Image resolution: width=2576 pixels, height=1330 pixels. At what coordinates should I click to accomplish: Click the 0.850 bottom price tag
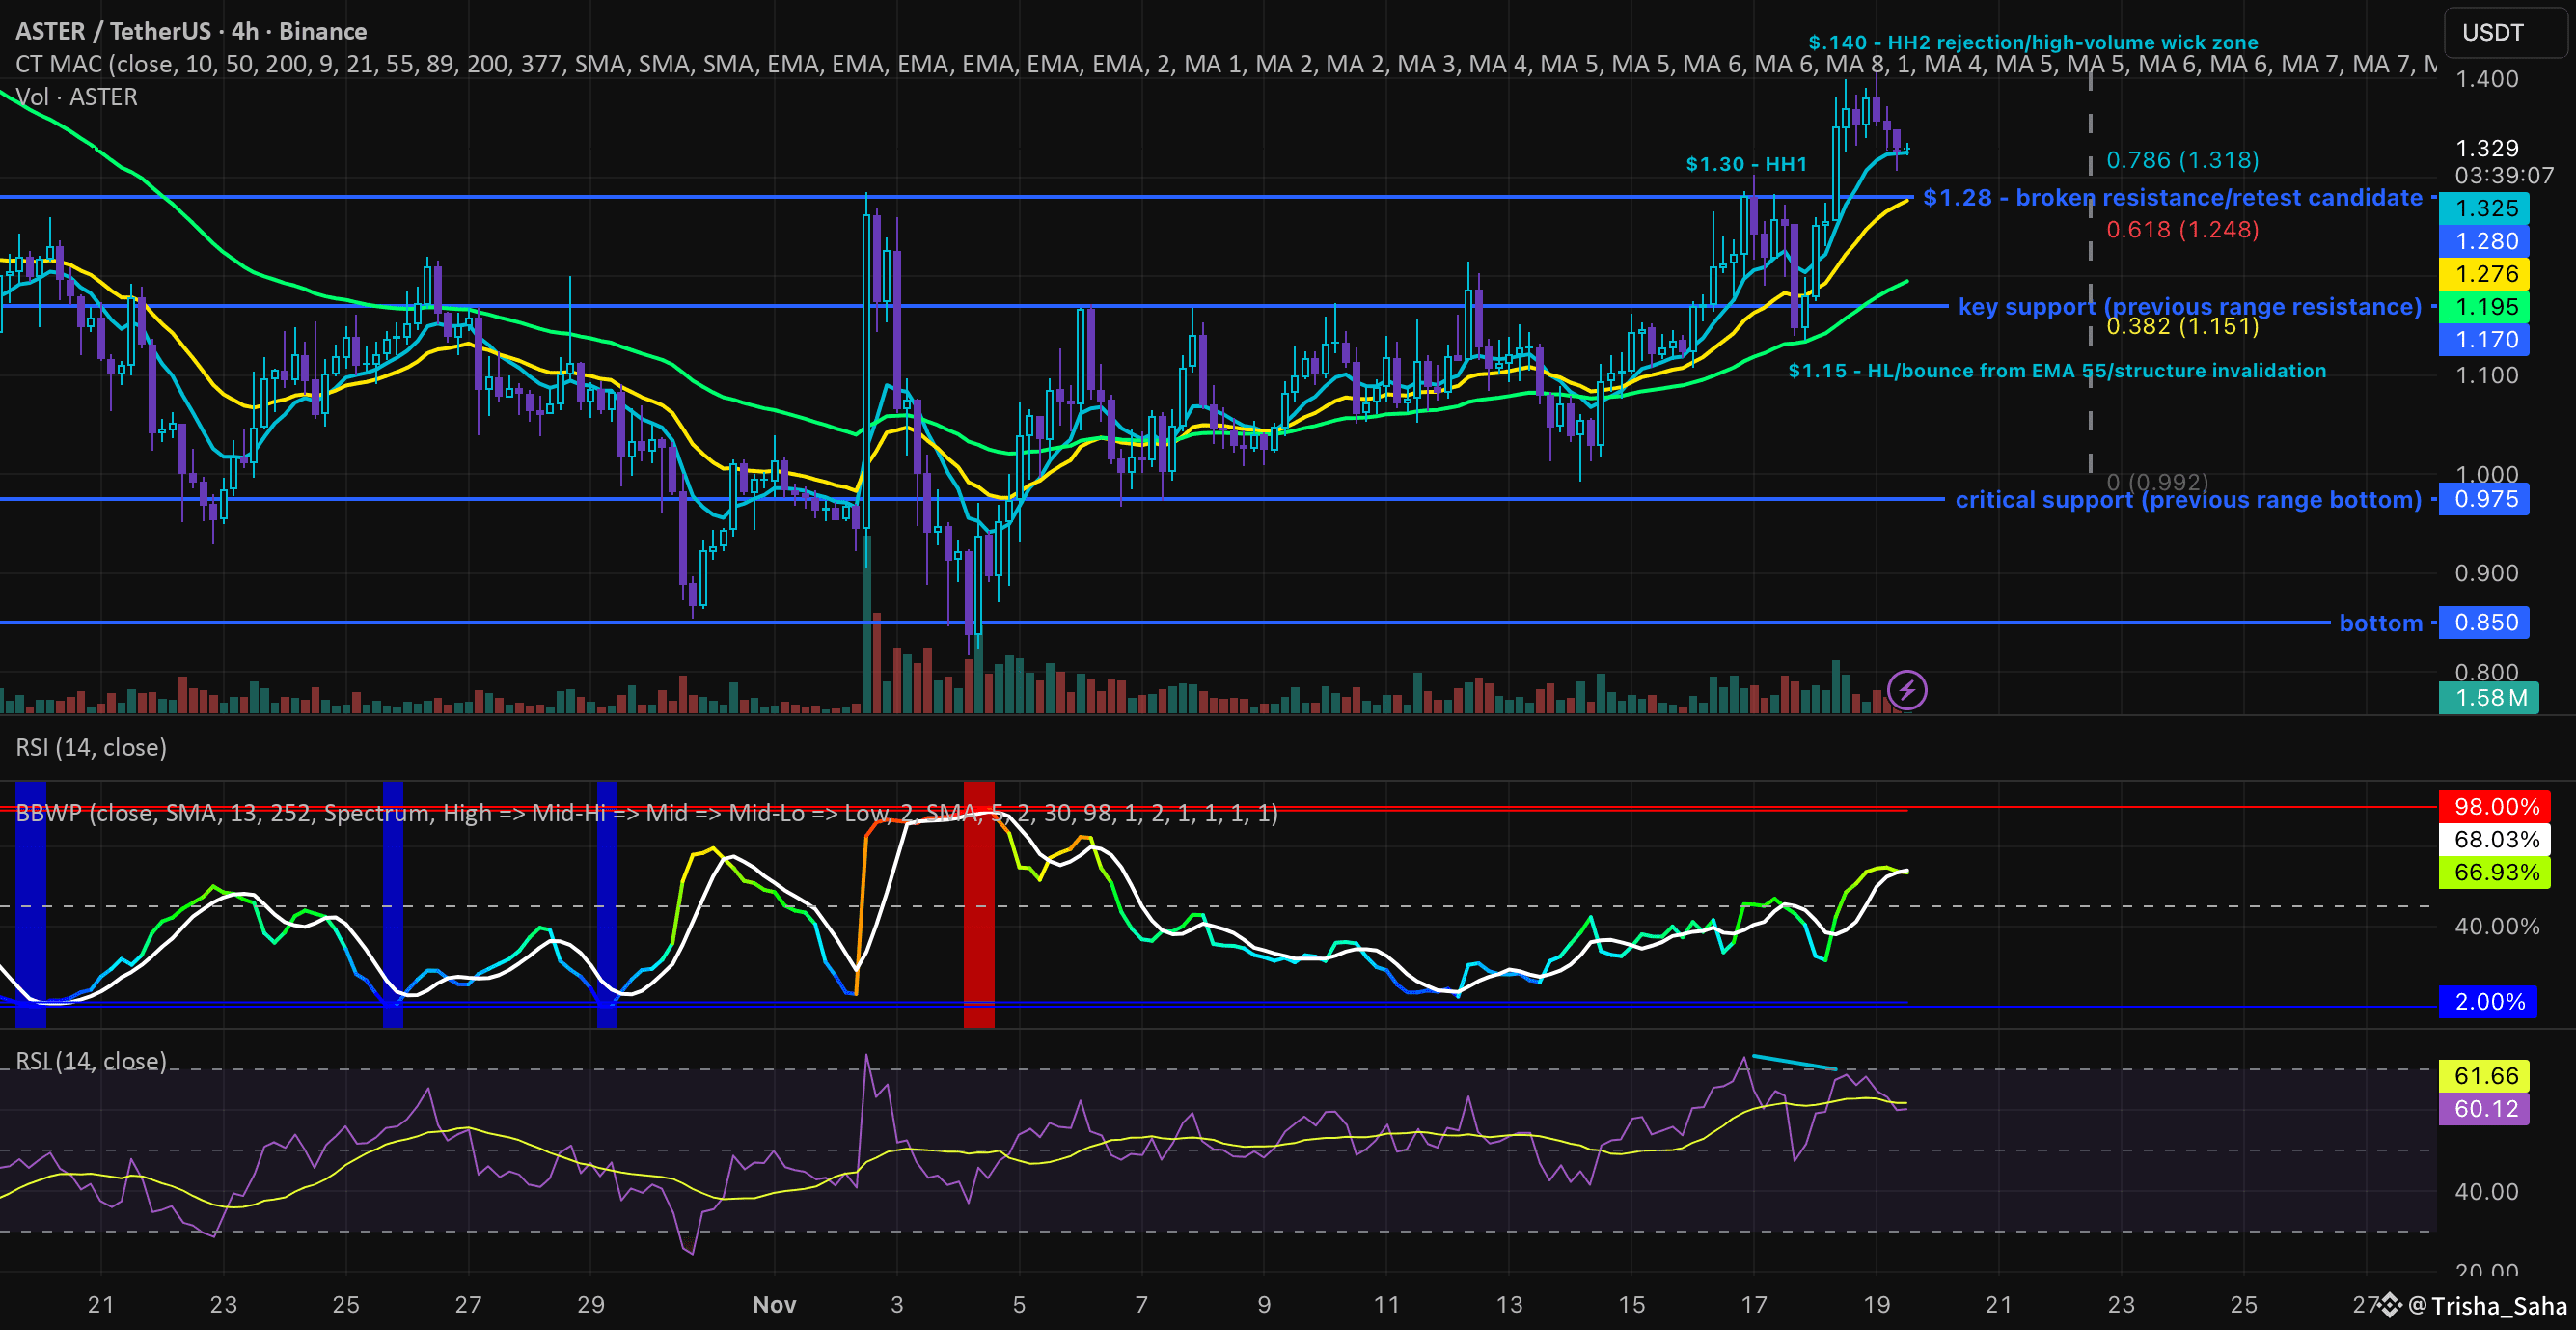coord(2486,623)
